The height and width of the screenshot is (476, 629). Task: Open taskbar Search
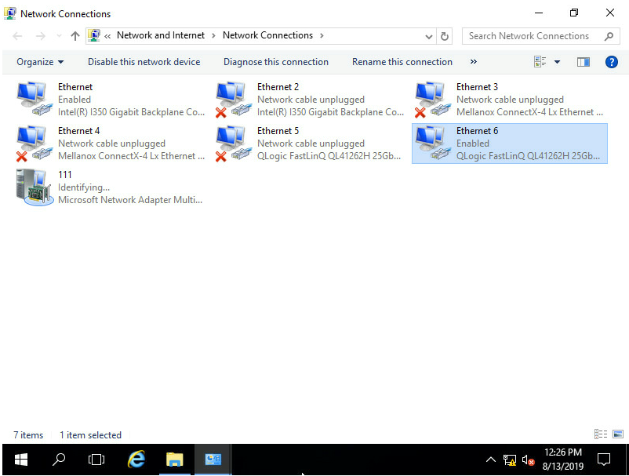pos(59,460)
